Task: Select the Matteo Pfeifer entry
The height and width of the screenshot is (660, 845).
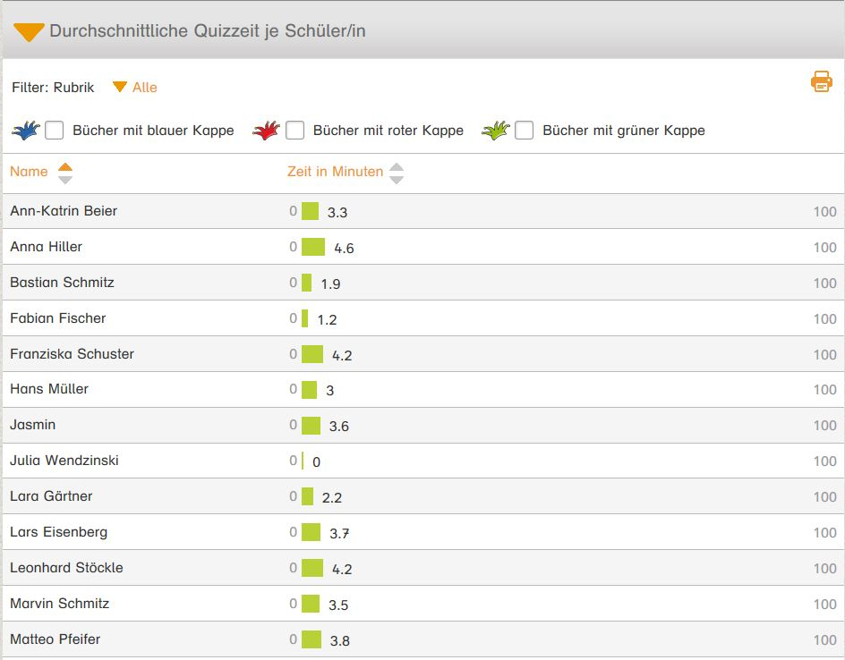Action: click(55, 639)
